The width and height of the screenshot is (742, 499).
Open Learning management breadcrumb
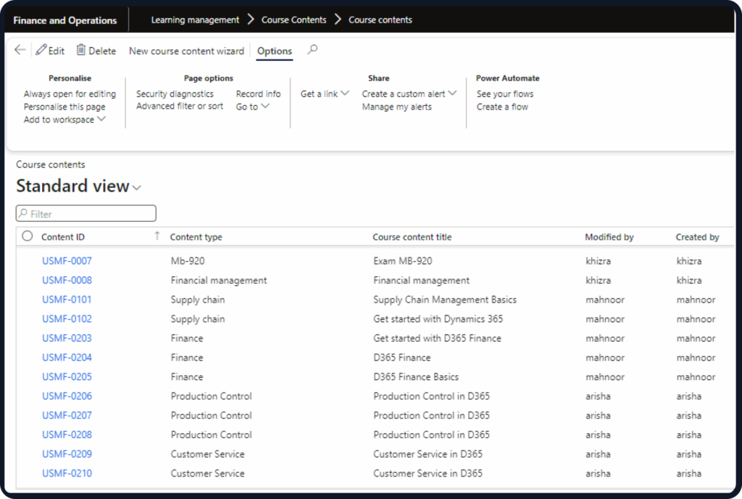coord(195,20)
